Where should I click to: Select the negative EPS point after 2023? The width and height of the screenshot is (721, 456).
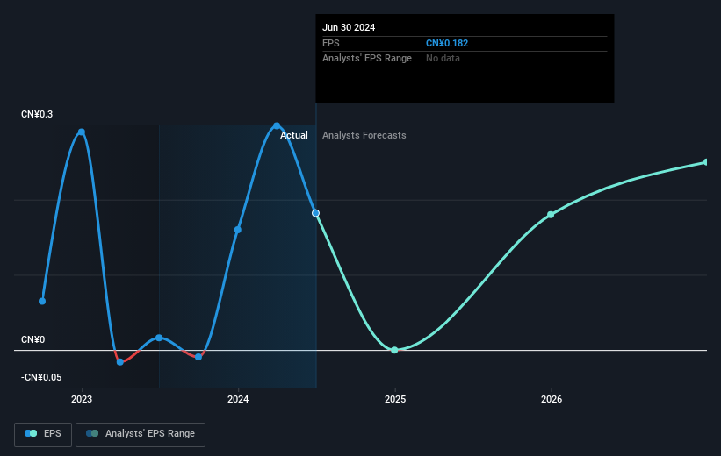(120, 362)
